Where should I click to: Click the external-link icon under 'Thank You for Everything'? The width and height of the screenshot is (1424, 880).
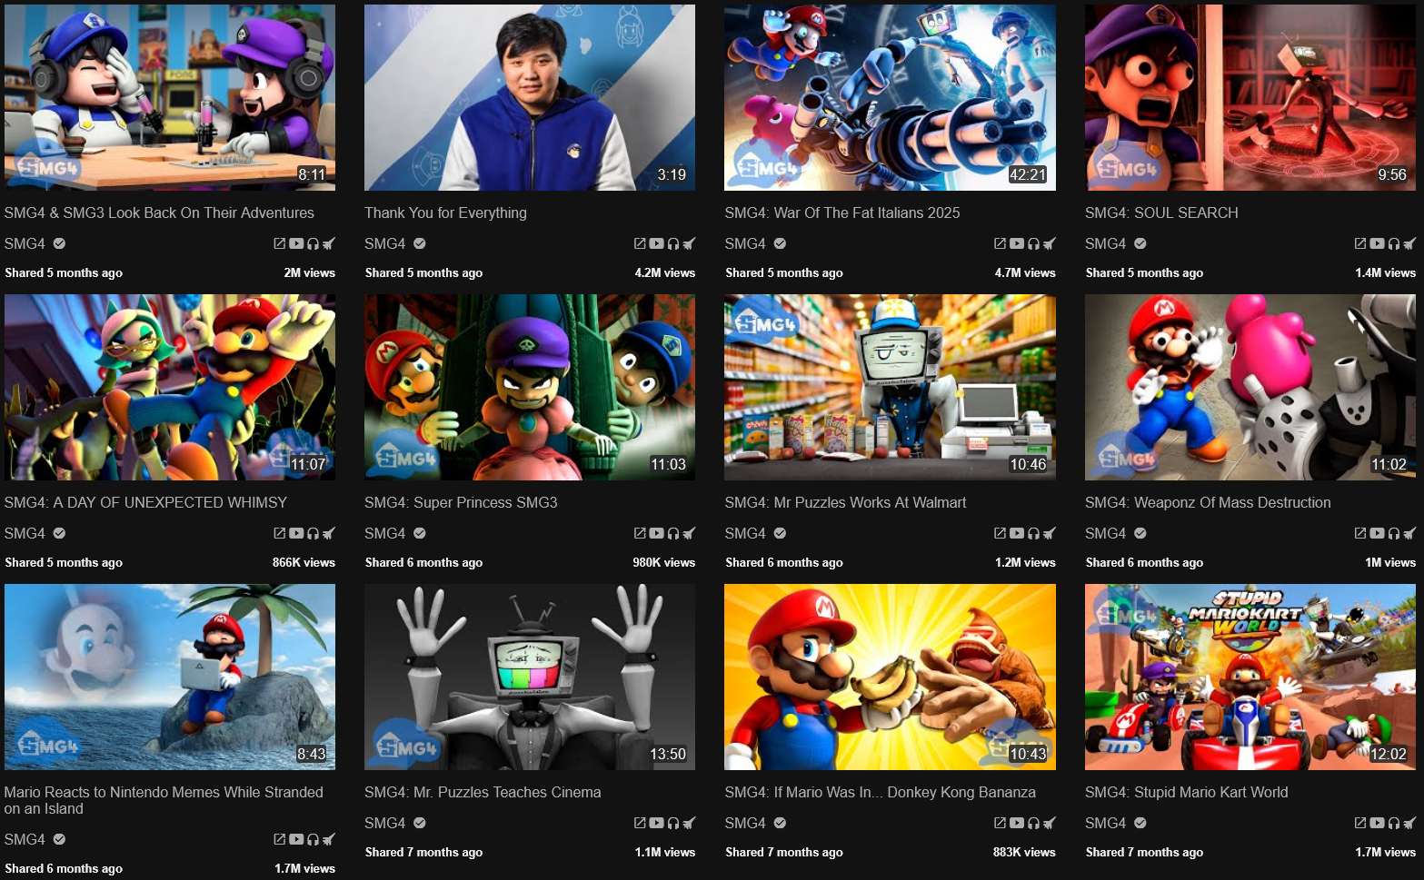[x=640, y=243]
